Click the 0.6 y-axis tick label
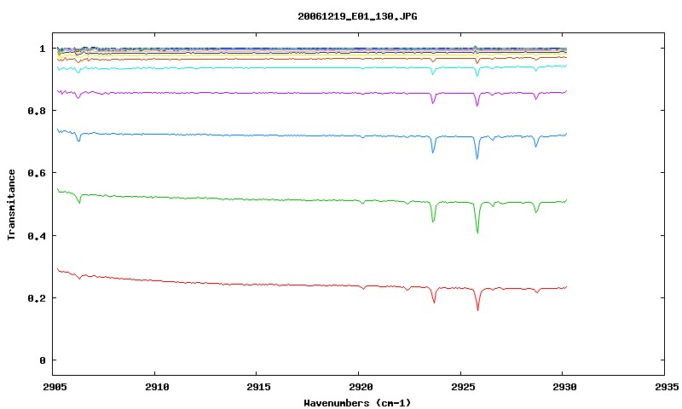Screen dimensions: 682x409 pos(37,173)
